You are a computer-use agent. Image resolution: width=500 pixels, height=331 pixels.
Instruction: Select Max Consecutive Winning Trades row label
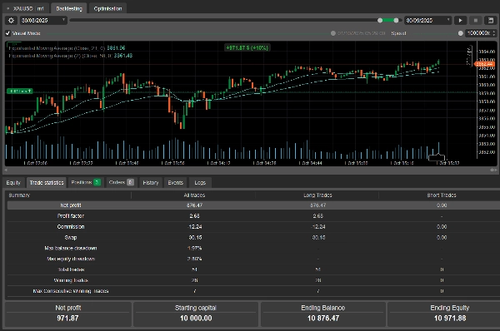click(71, 291)
